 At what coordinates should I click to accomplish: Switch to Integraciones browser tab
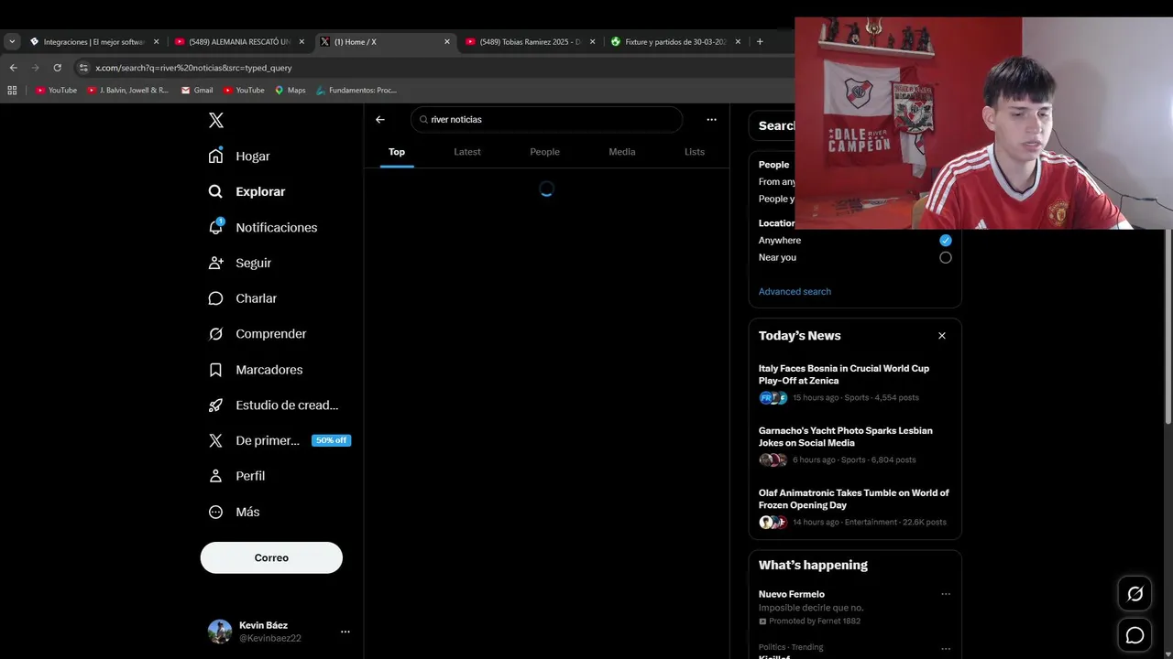tap(93, 41)
